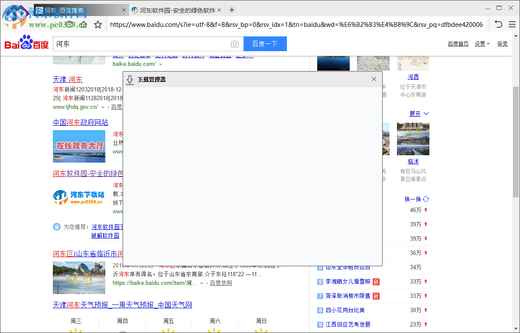The width and height of the screenshot is (520, 333).
Task: Bookmark the page using the star icon
Action: coord(98,24)
